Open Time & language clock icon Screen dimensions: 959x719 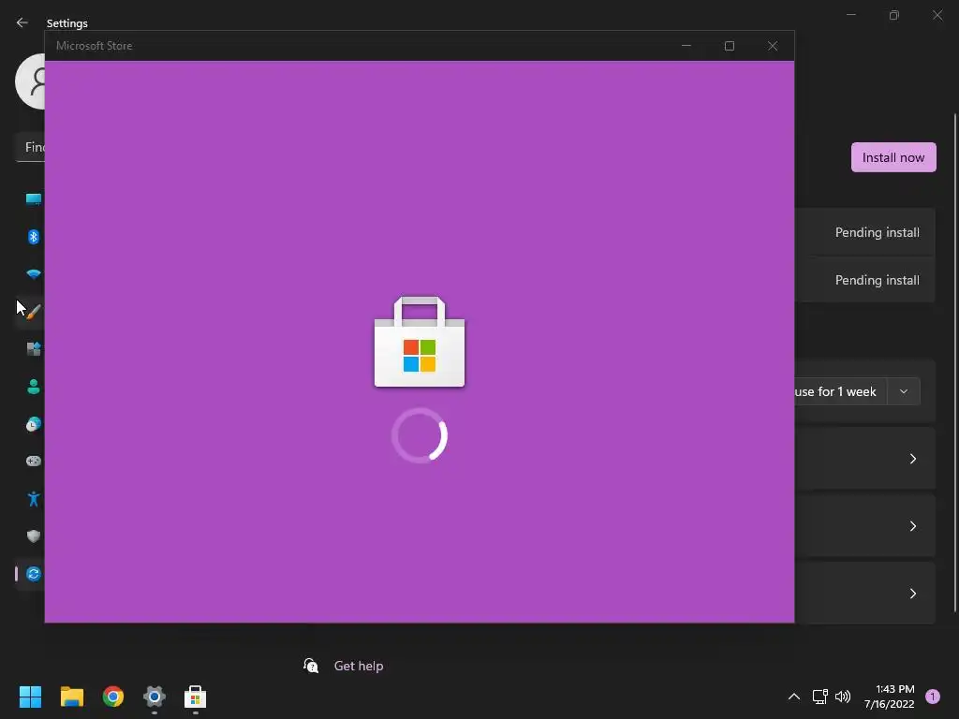(x=34, y=424)
